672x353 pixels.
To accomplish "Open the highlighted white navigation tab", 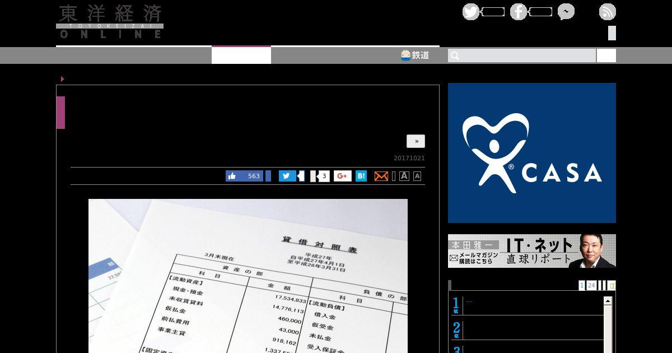I will (x=241, y=55).
